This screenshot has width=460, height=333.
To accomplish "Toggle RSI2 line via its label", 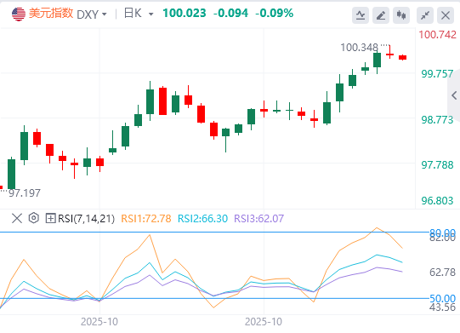I will [202, 218].
